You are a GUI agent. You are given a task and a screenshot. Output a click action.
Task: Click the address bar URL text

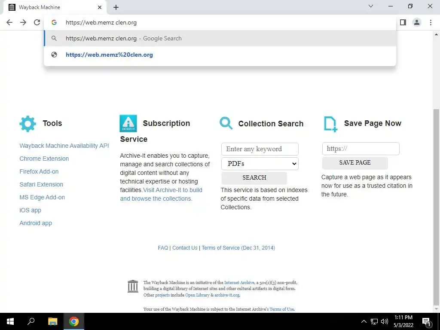[101, 22]
